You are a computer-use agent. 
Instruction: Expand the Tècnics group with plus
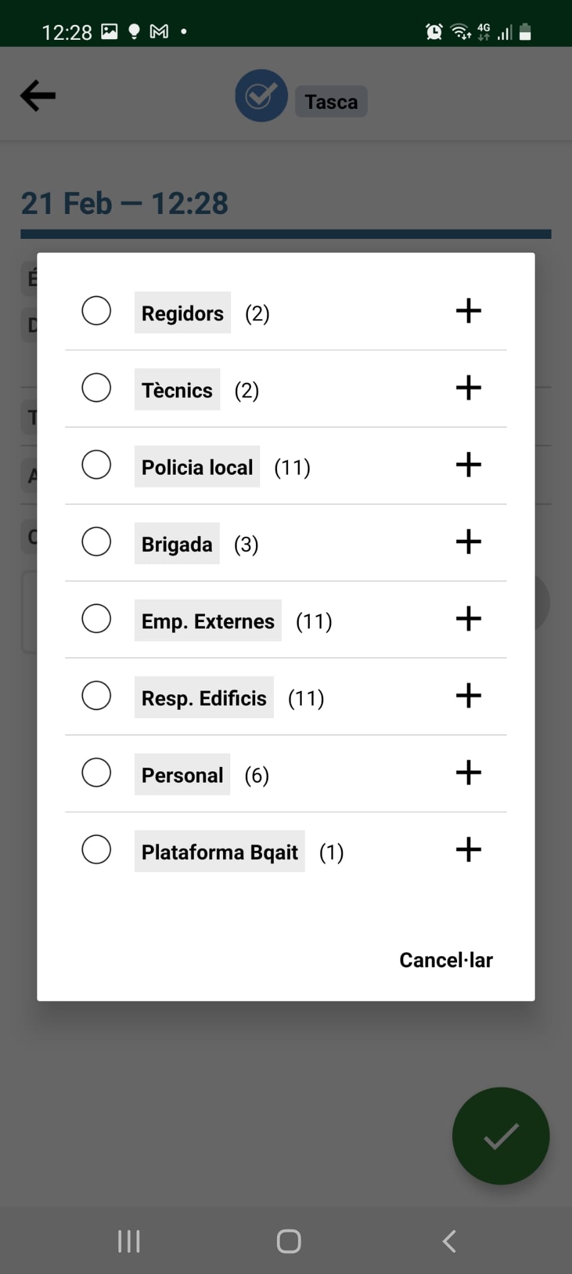click(x=468, y=388)
